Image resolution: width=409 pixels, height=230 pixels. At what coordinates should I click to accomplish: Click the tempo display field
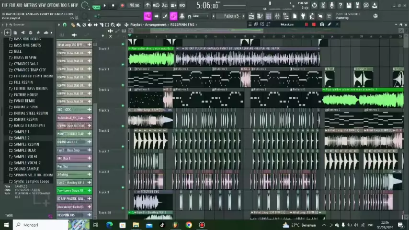click(x=134, y=6)
